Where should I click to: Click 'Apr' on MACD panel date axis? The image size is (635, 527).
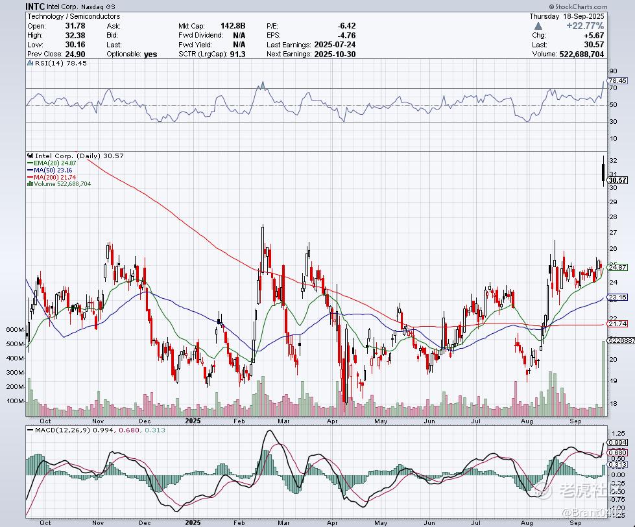coord(332,522)
